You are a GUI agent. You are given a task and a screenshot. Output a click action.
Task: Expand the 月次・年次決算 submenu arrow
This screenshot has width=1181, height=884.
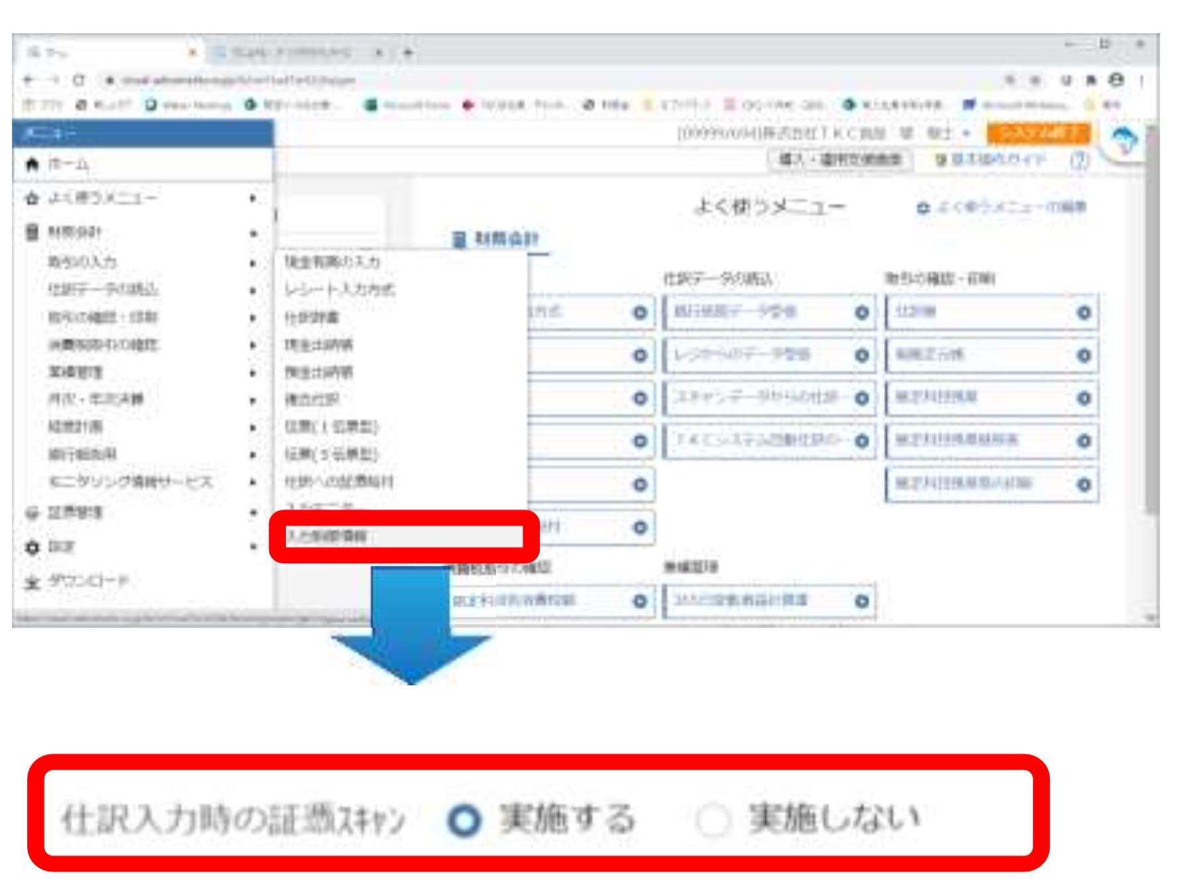pyautogui.click(x=253, y=400)
